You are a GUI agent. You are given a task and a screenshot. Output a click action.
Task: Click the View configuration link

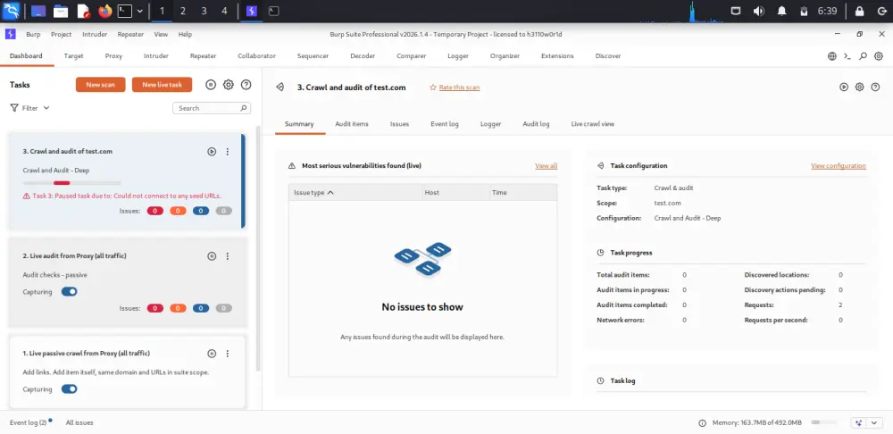pyautogui.click(x=839, y=166)
